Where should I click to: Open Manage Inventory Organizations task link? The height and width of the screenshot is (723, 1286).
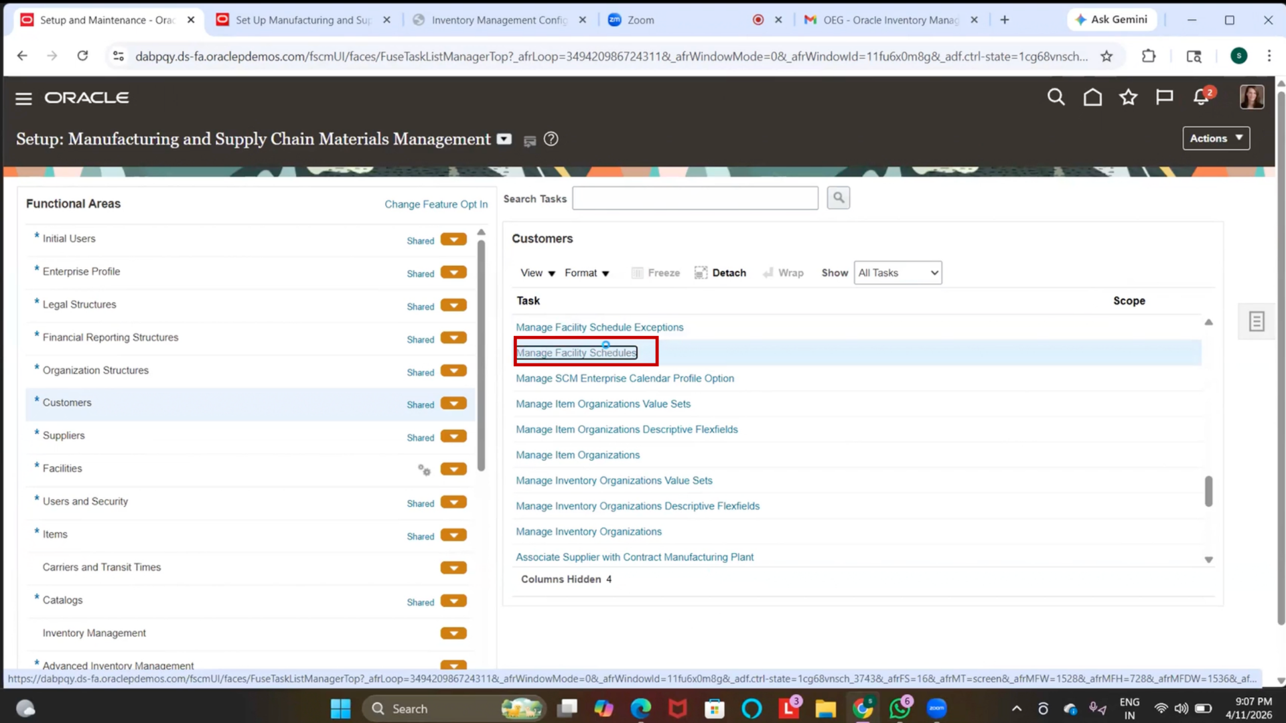pyautogui.click(x=589, y=532)
